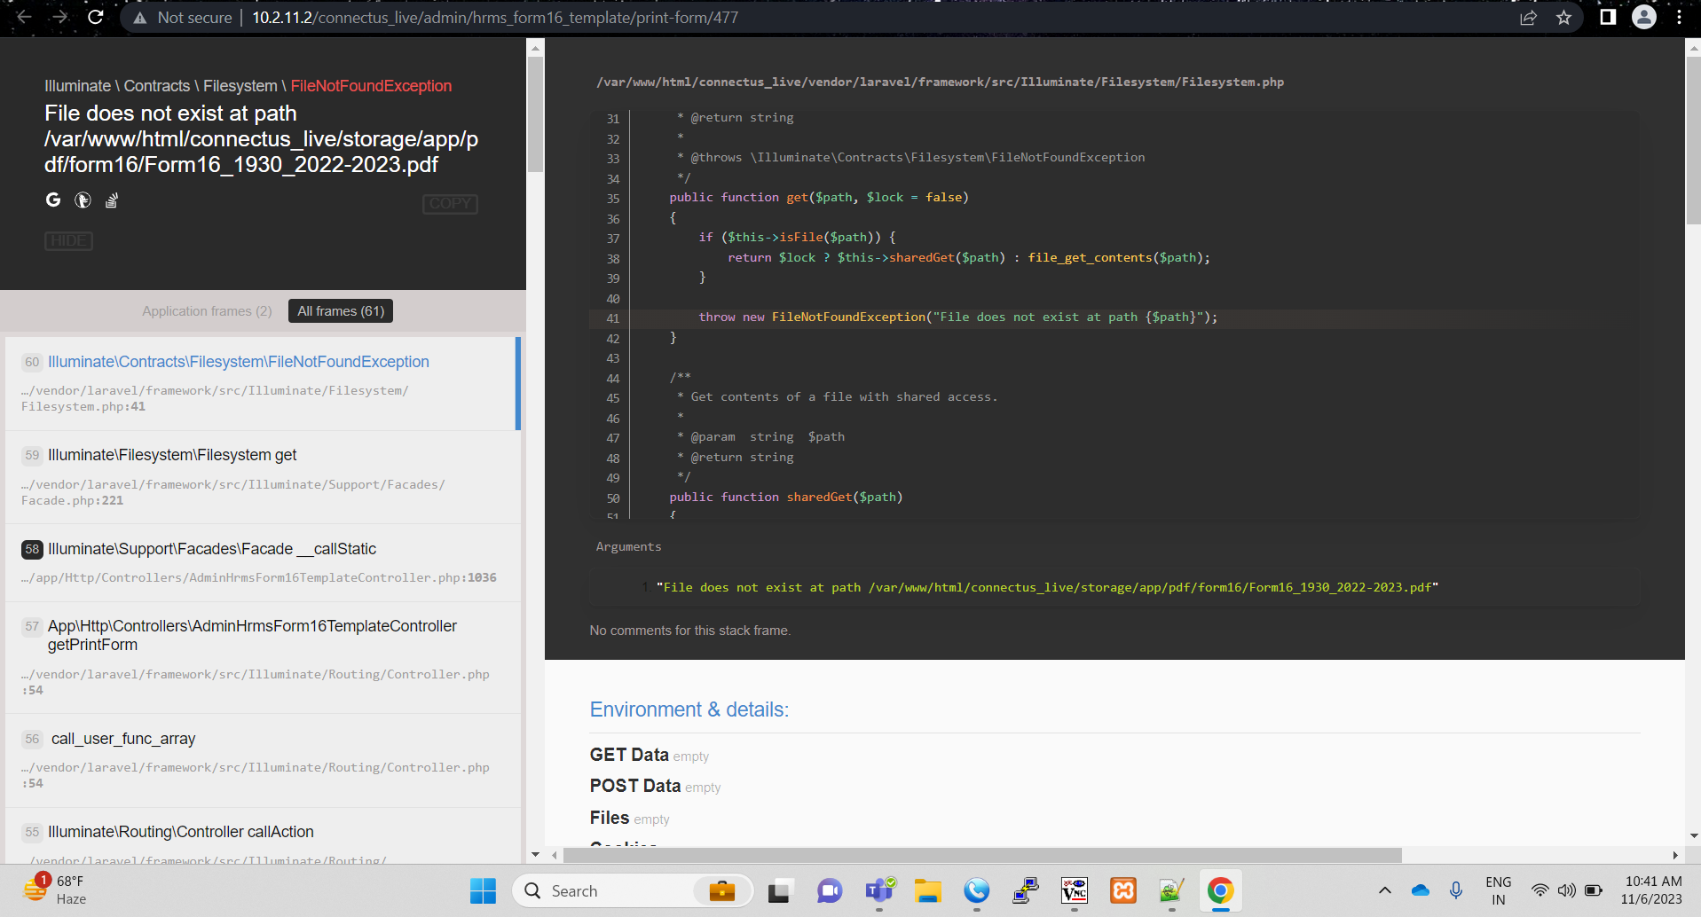Click the Environment & details heading
The image size is (1701, 917).
[689, 709]
